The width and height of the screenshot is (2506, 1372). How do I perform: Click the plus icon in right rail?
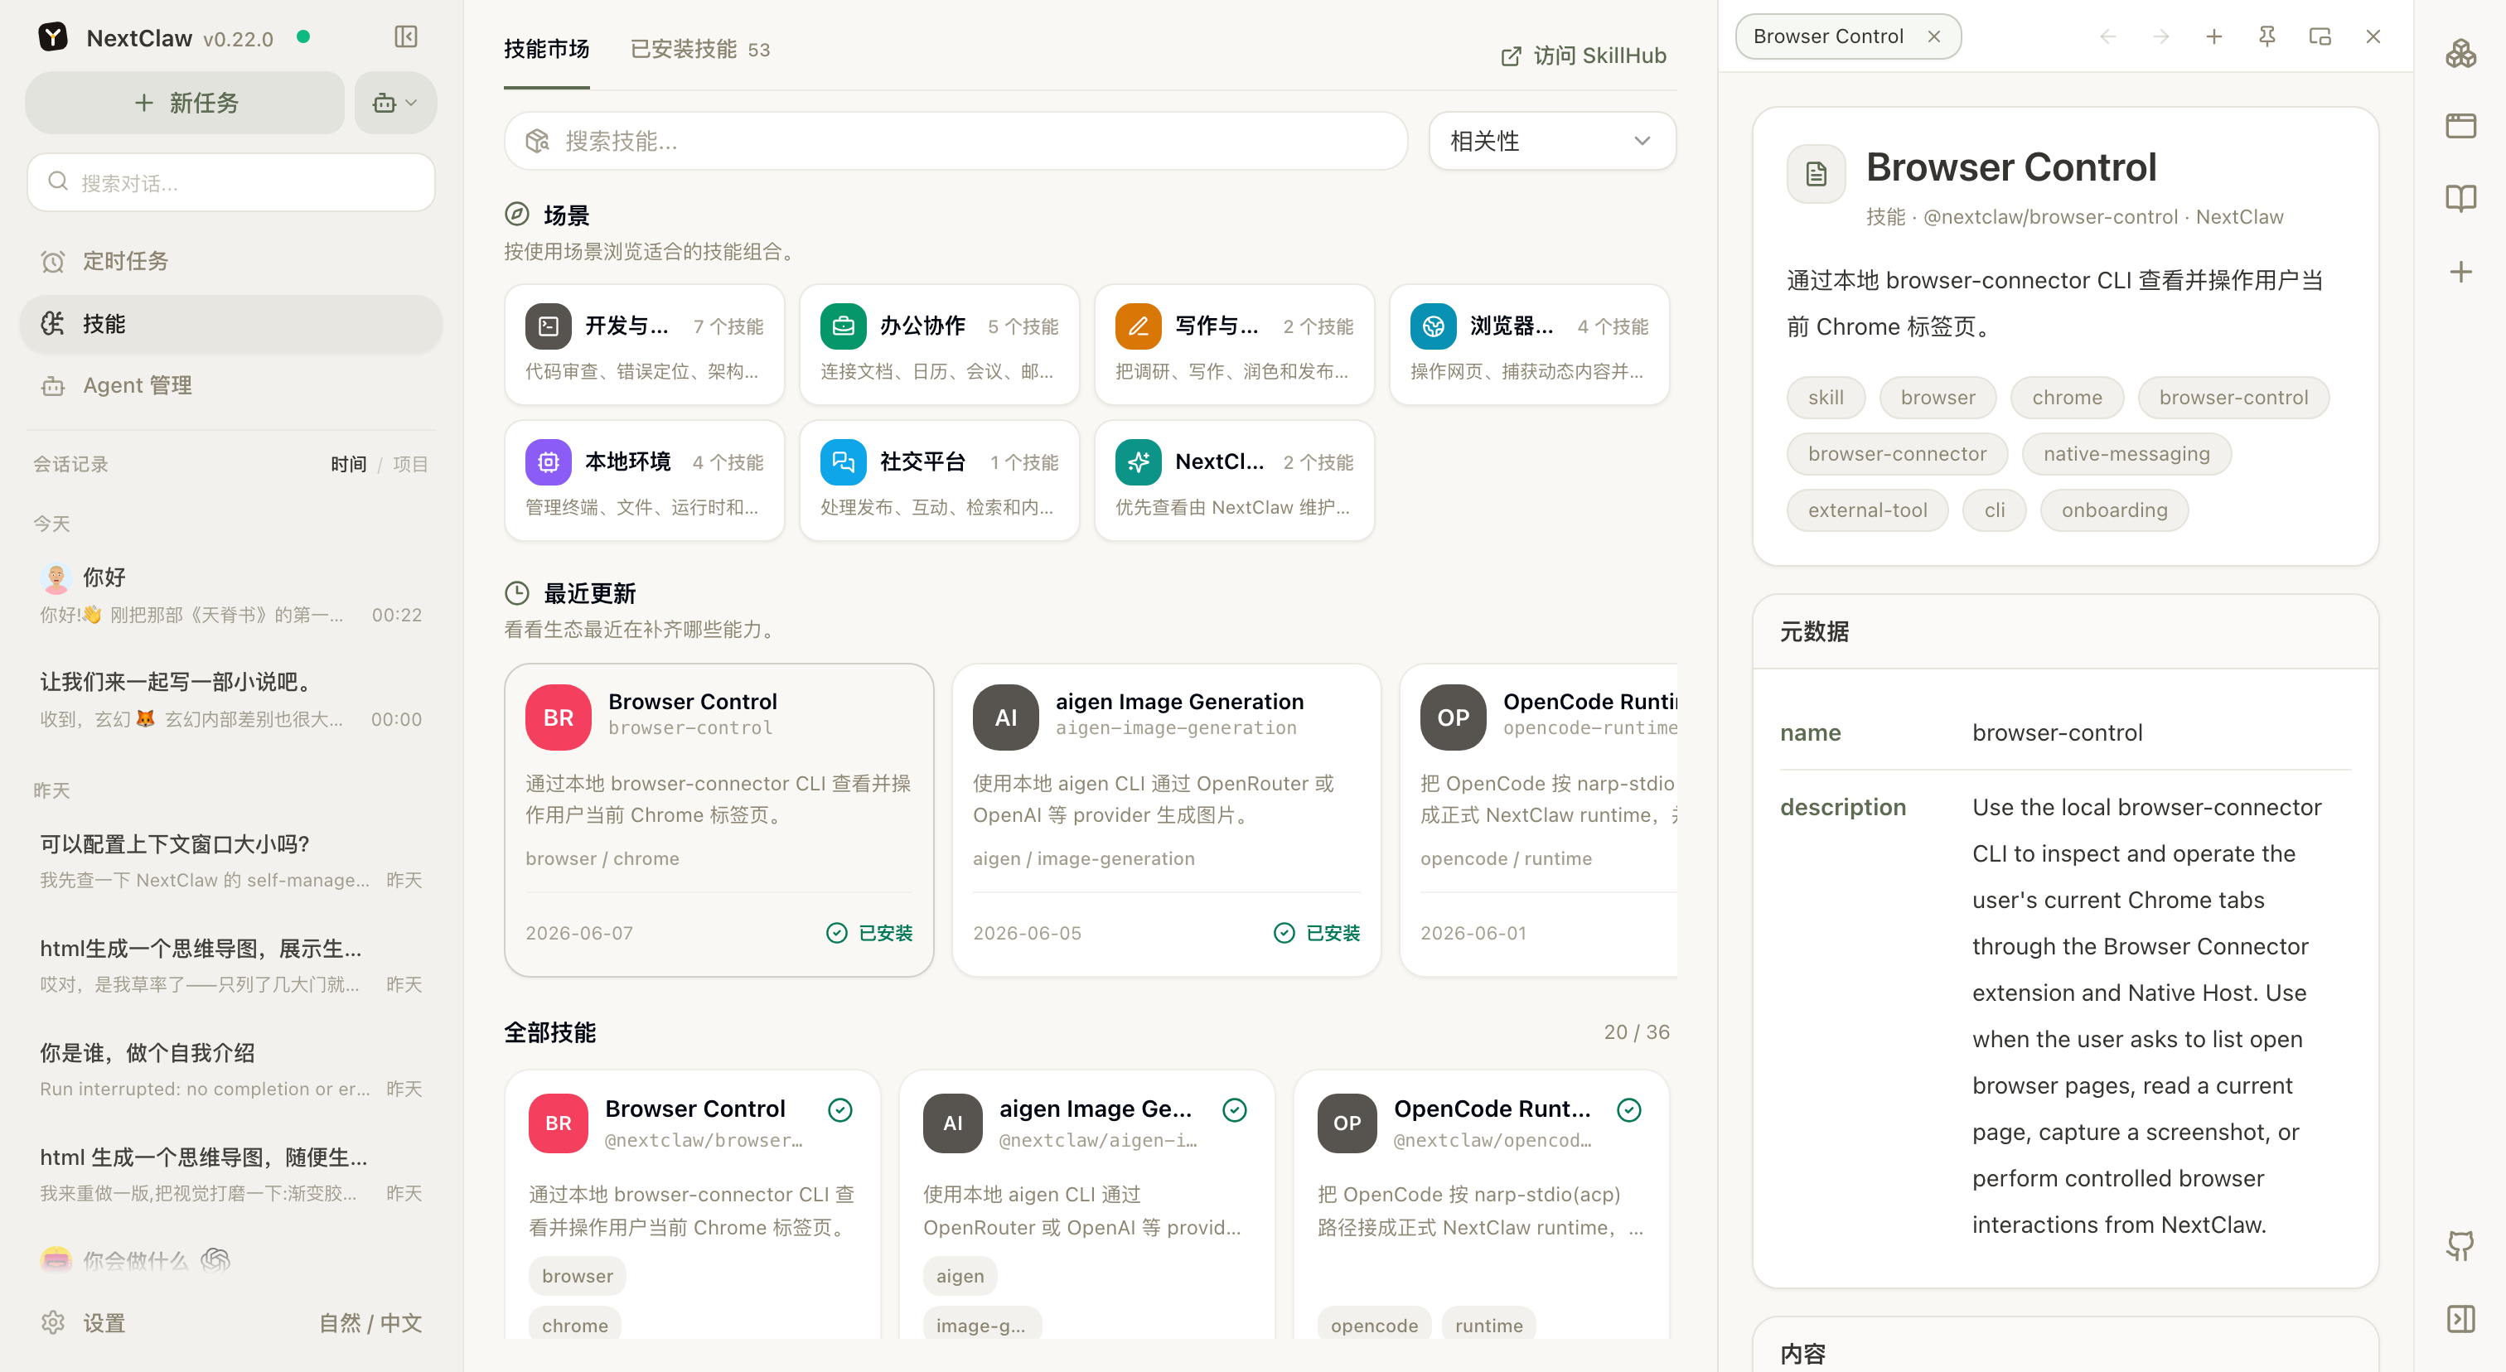(2461, 271)
